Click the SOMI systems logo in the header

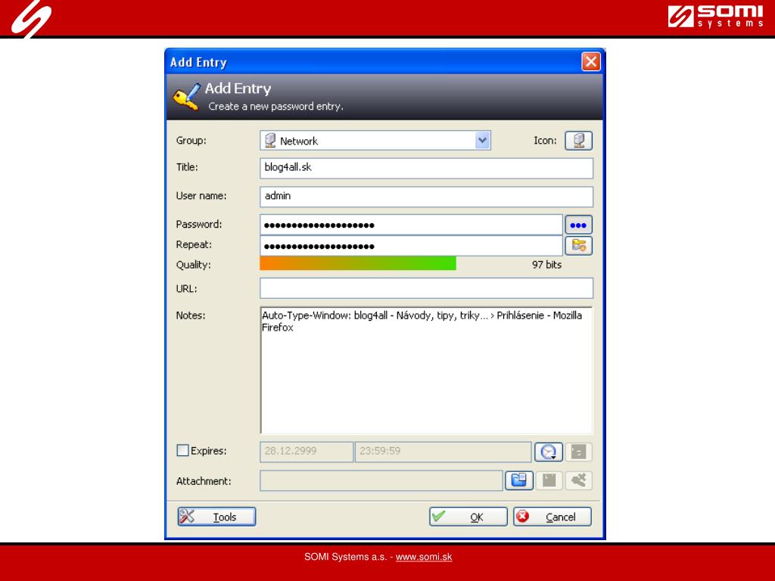(716, 17)
